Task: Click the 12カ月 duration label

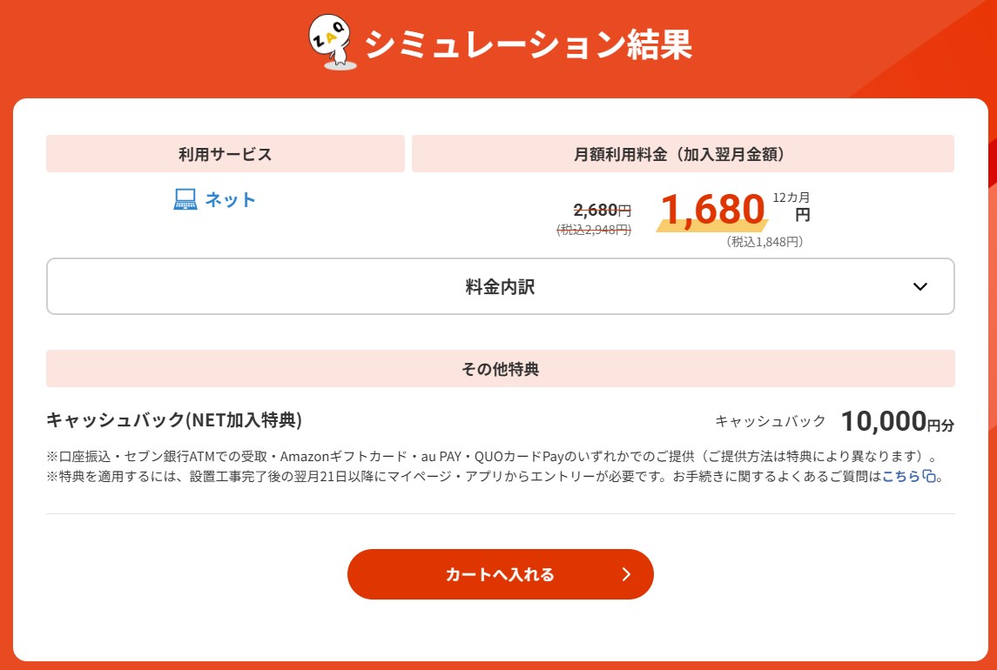Action: point(791,197)
